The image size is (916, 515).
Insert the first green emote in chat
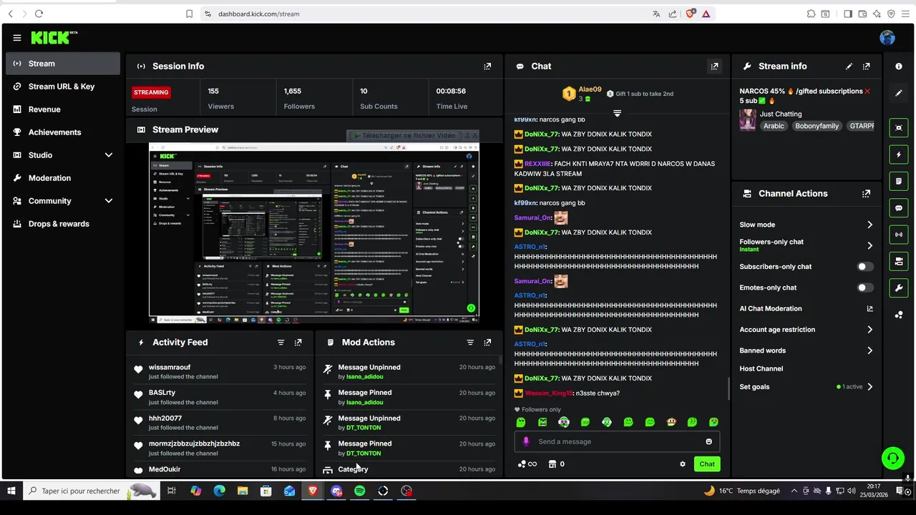tap(521, 422)
